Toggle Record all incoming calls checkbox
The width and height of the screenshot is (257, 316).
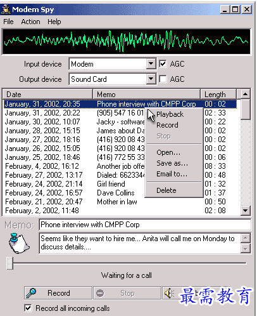click(x=28, y=308)
